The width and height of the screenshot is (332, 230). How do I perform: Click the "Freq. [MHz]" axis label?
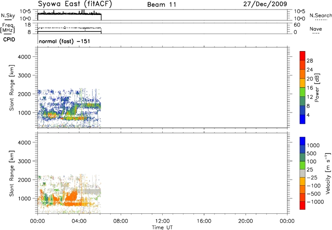[x=8, y=28]
